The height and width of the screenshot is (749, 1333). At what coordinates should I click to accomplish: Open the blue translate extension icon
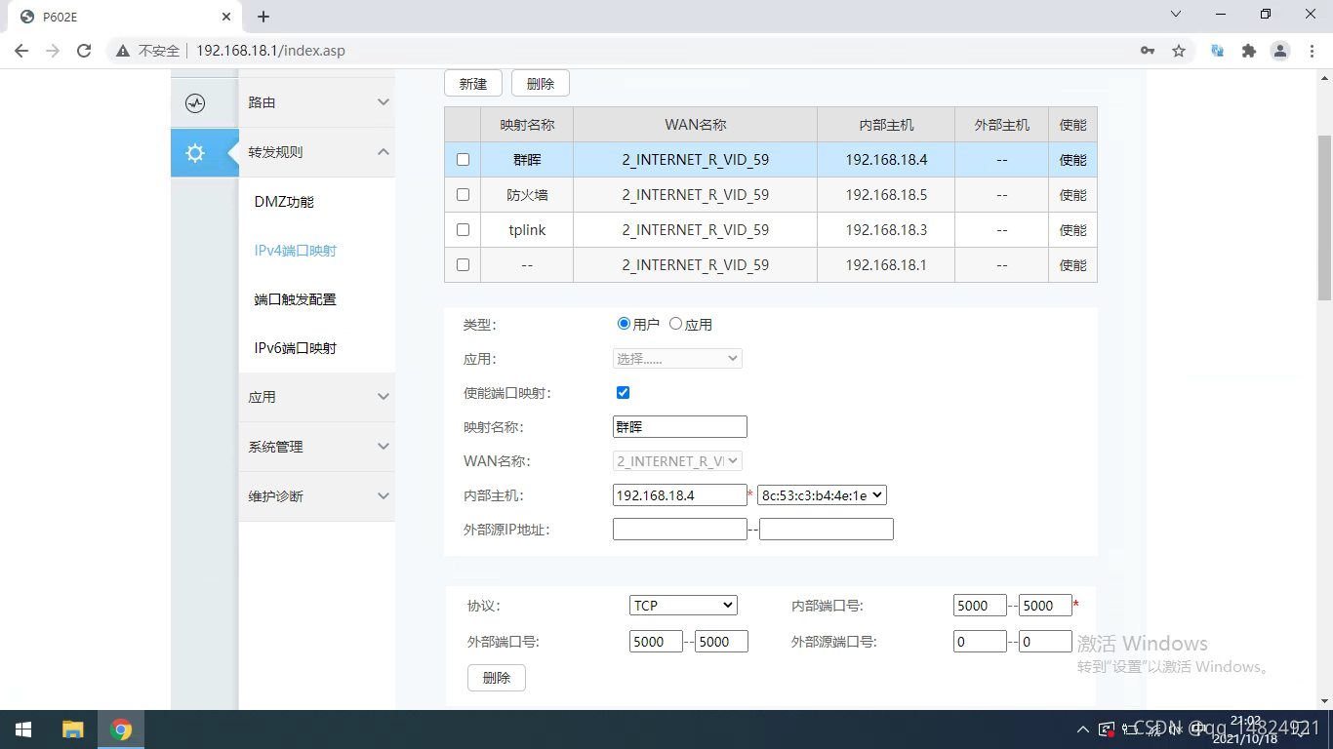point(1218,51)
